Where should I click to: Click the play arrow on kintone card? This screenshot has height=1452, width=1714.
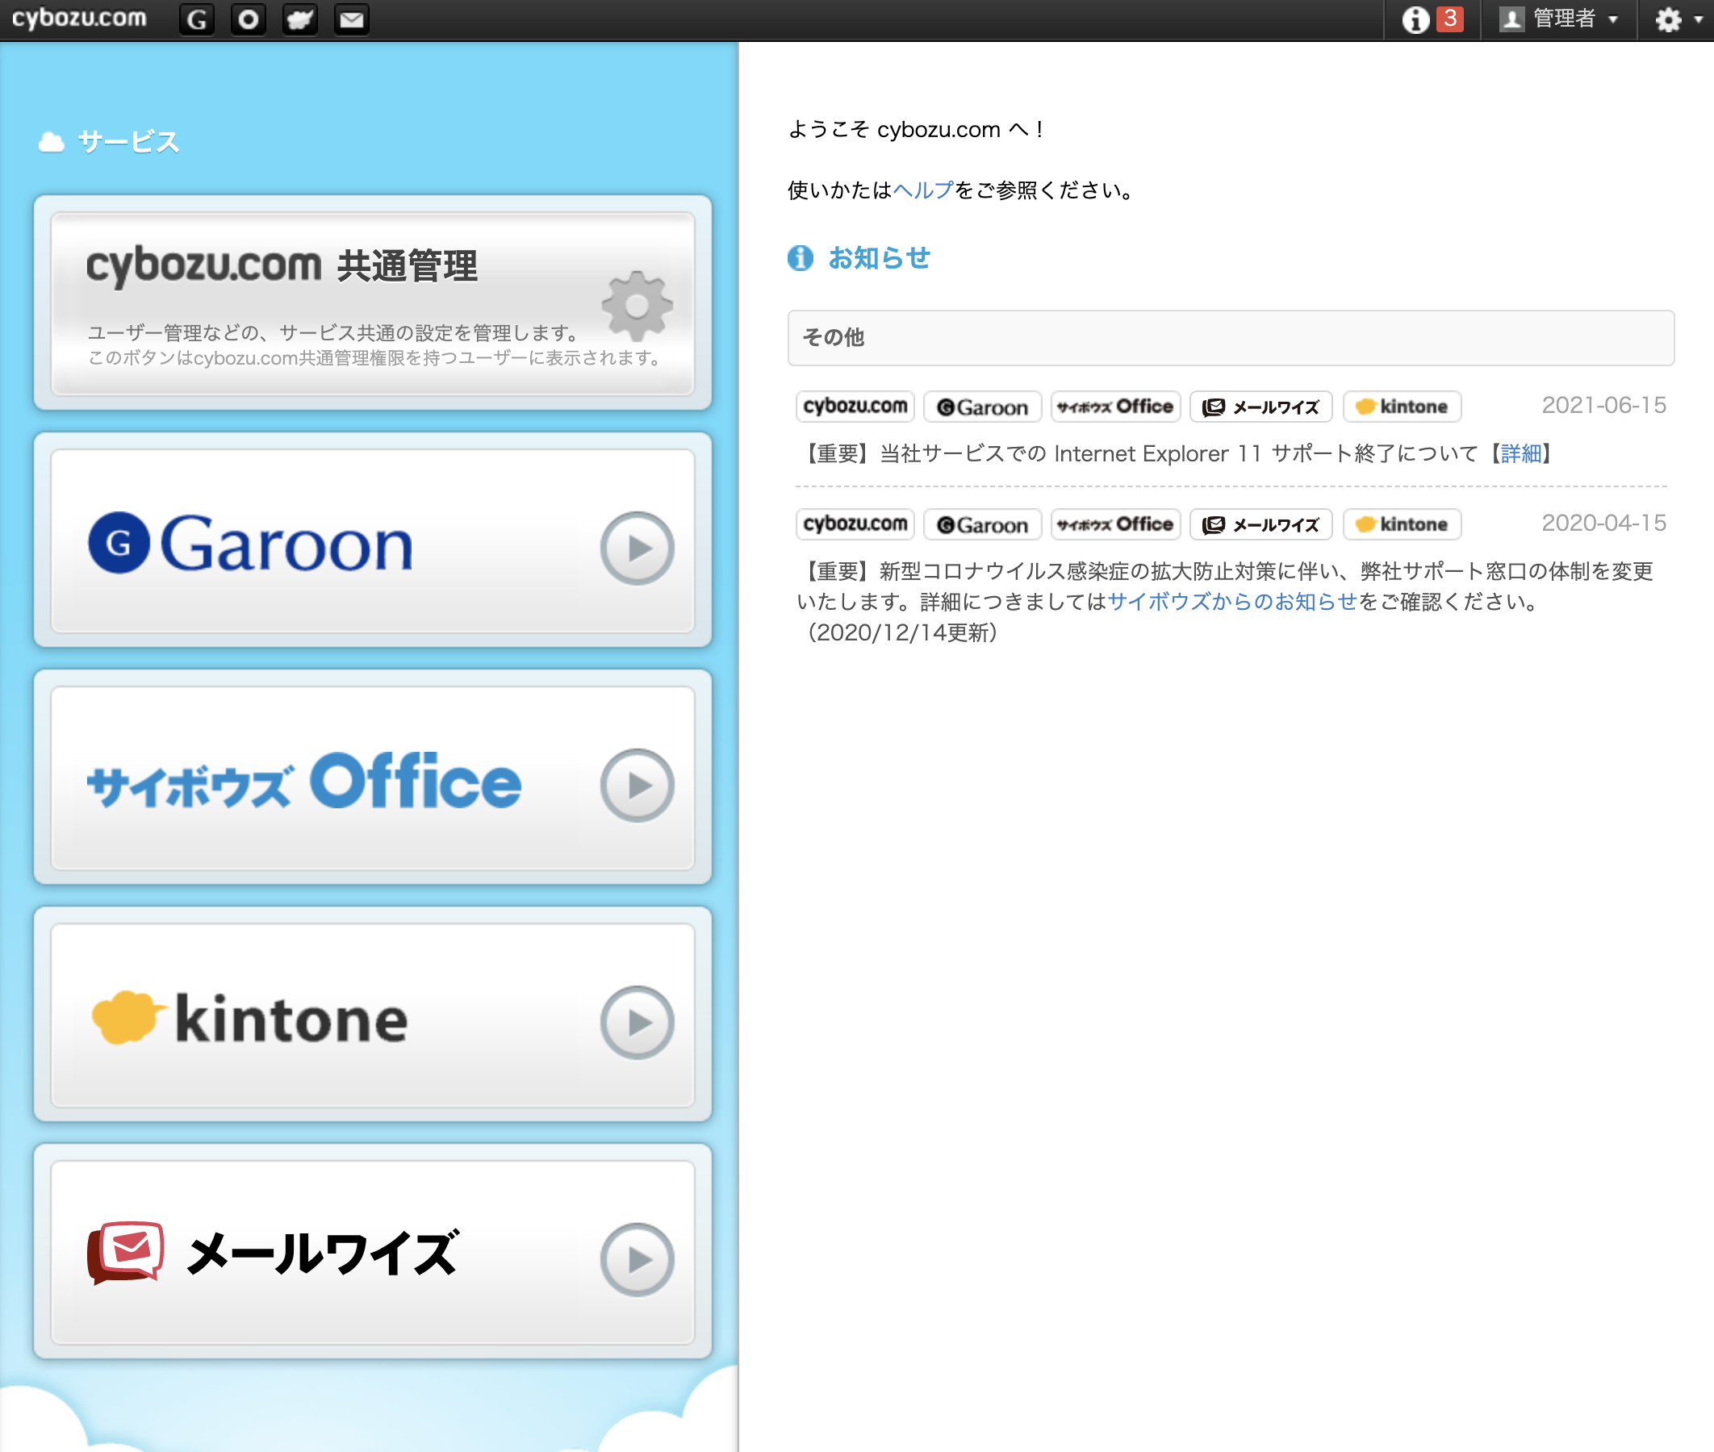pos(637,1022)
